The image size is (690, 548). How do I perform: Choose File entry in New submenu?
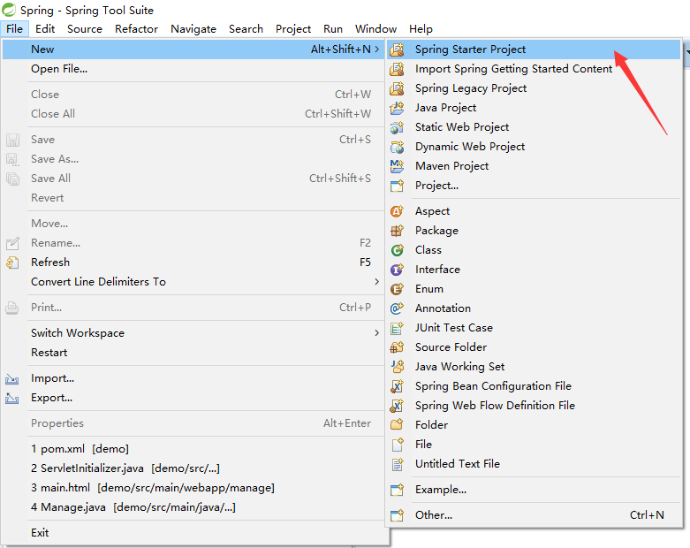[x=534, y=445]
